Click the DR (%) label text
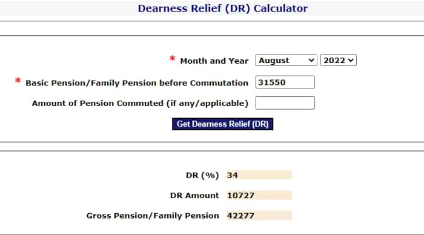 [202, 175]
